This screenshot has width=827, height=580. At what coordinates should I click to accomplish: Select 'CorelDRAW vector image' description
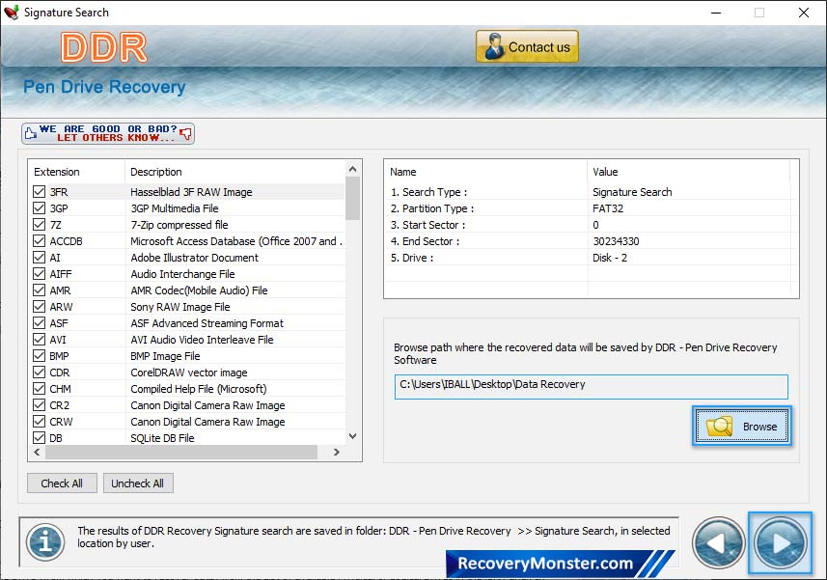[189, 373]
